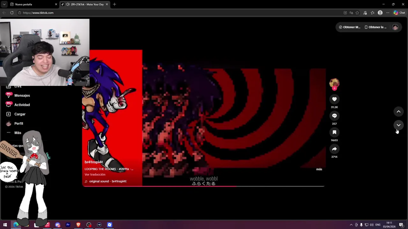The height and width of the screenshot is (229, 408).
Task: Open the clock showing 19:11
Action: 389,225
